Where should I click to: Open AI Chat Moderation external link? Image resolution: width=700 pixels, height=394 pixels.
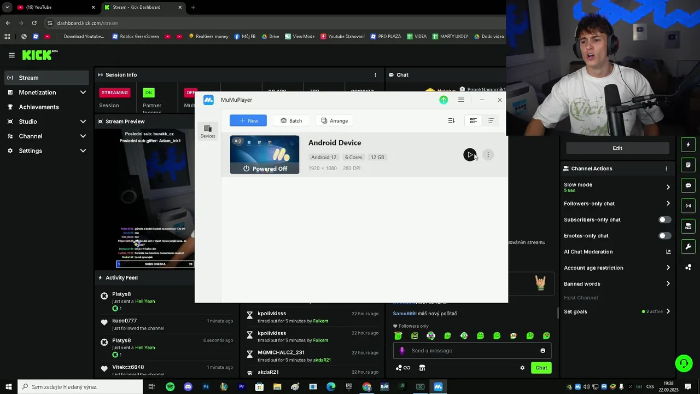point(668,252)
